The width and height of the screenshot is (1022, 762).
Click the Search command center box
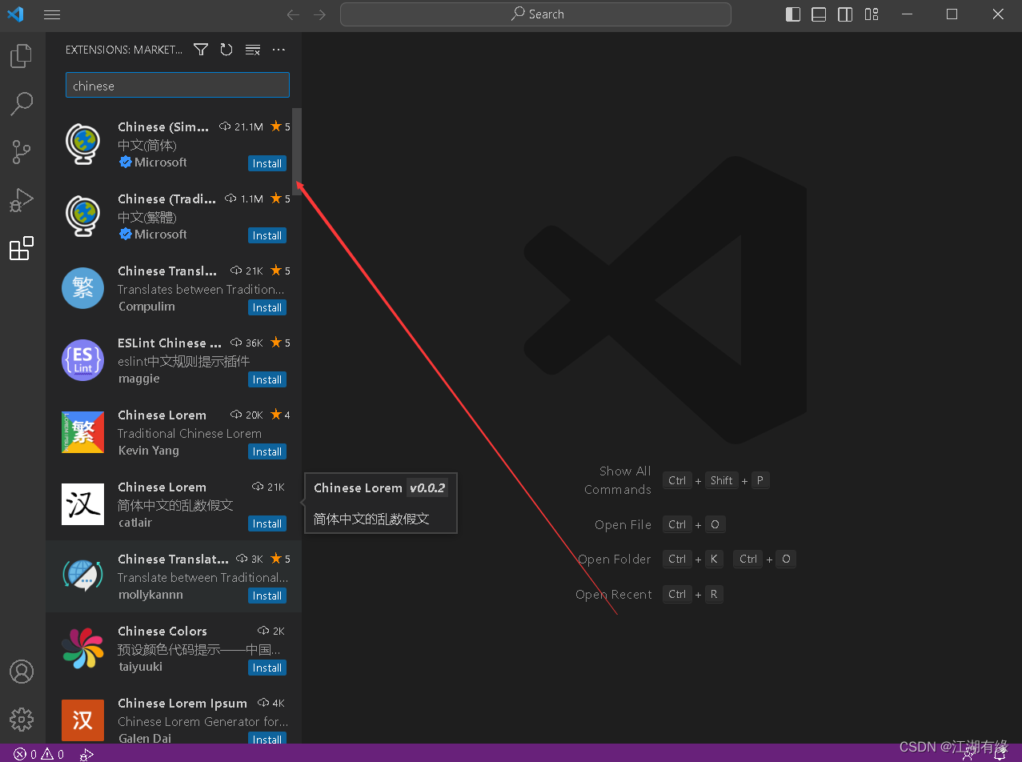pos(535,14)
